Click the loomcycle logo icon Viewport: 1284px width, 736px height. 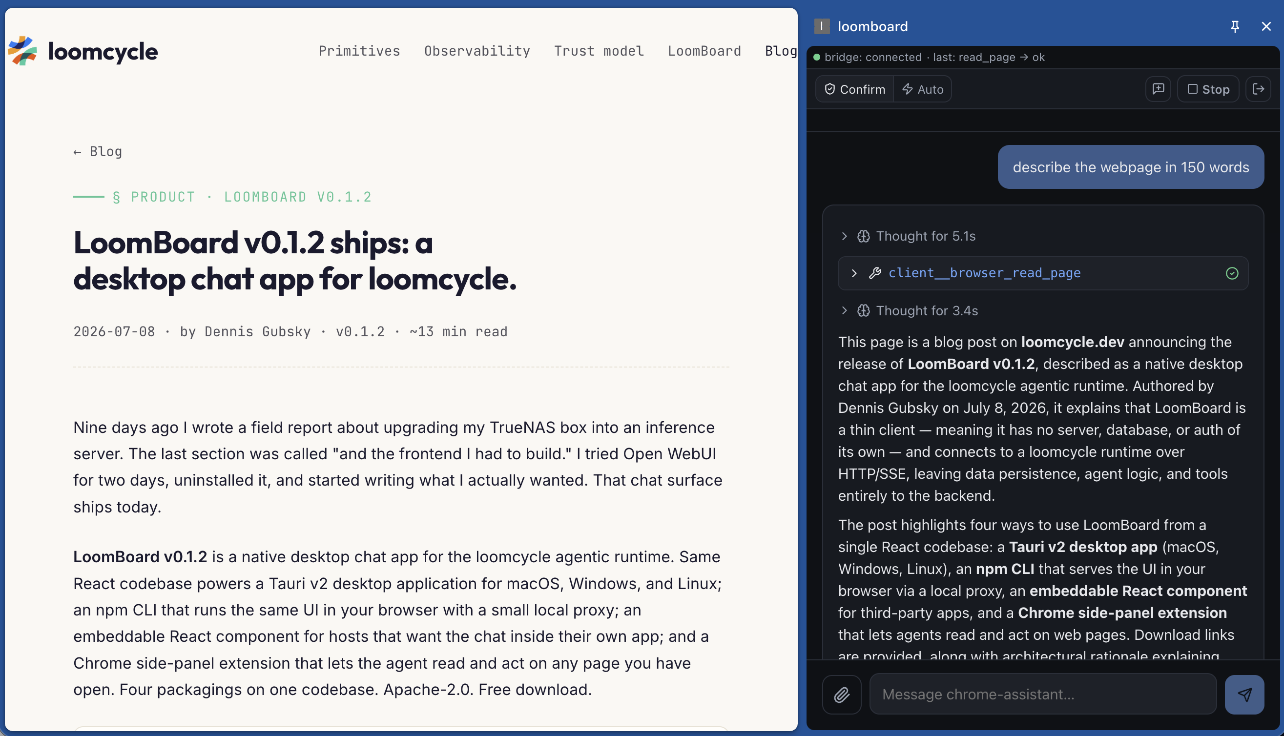[x=22, y=51]
